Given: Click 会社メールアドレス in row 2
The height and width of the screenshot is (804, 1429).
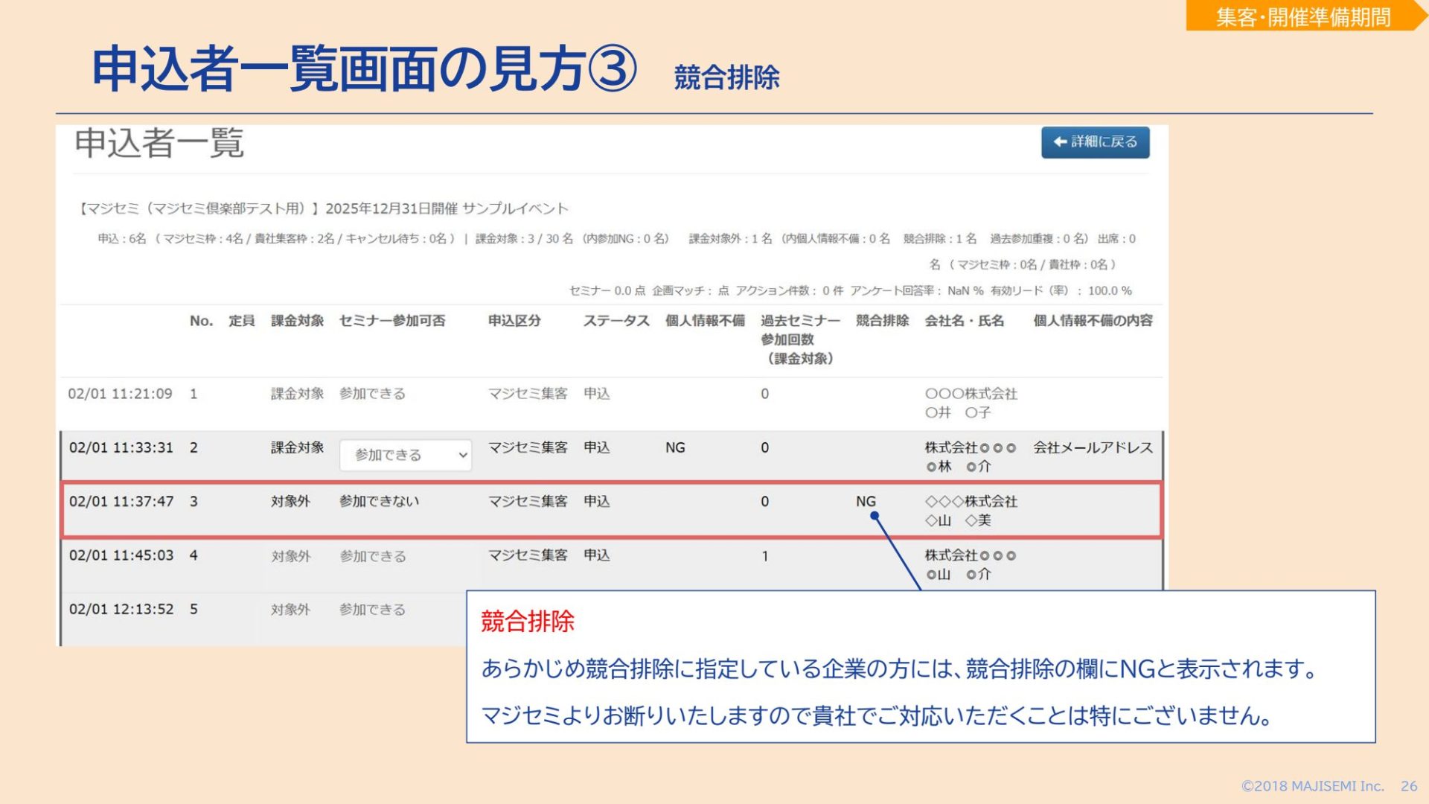Looking at the screenshot, I should (1093, 447).
